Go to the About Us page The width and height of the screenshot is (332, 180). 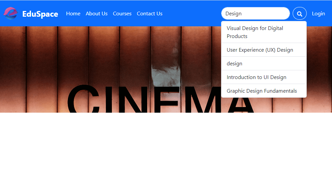(x=97, y=14)
